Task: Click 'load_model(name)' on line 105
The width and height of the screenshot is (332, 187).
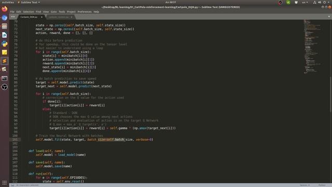Action: tap(72, 155)
